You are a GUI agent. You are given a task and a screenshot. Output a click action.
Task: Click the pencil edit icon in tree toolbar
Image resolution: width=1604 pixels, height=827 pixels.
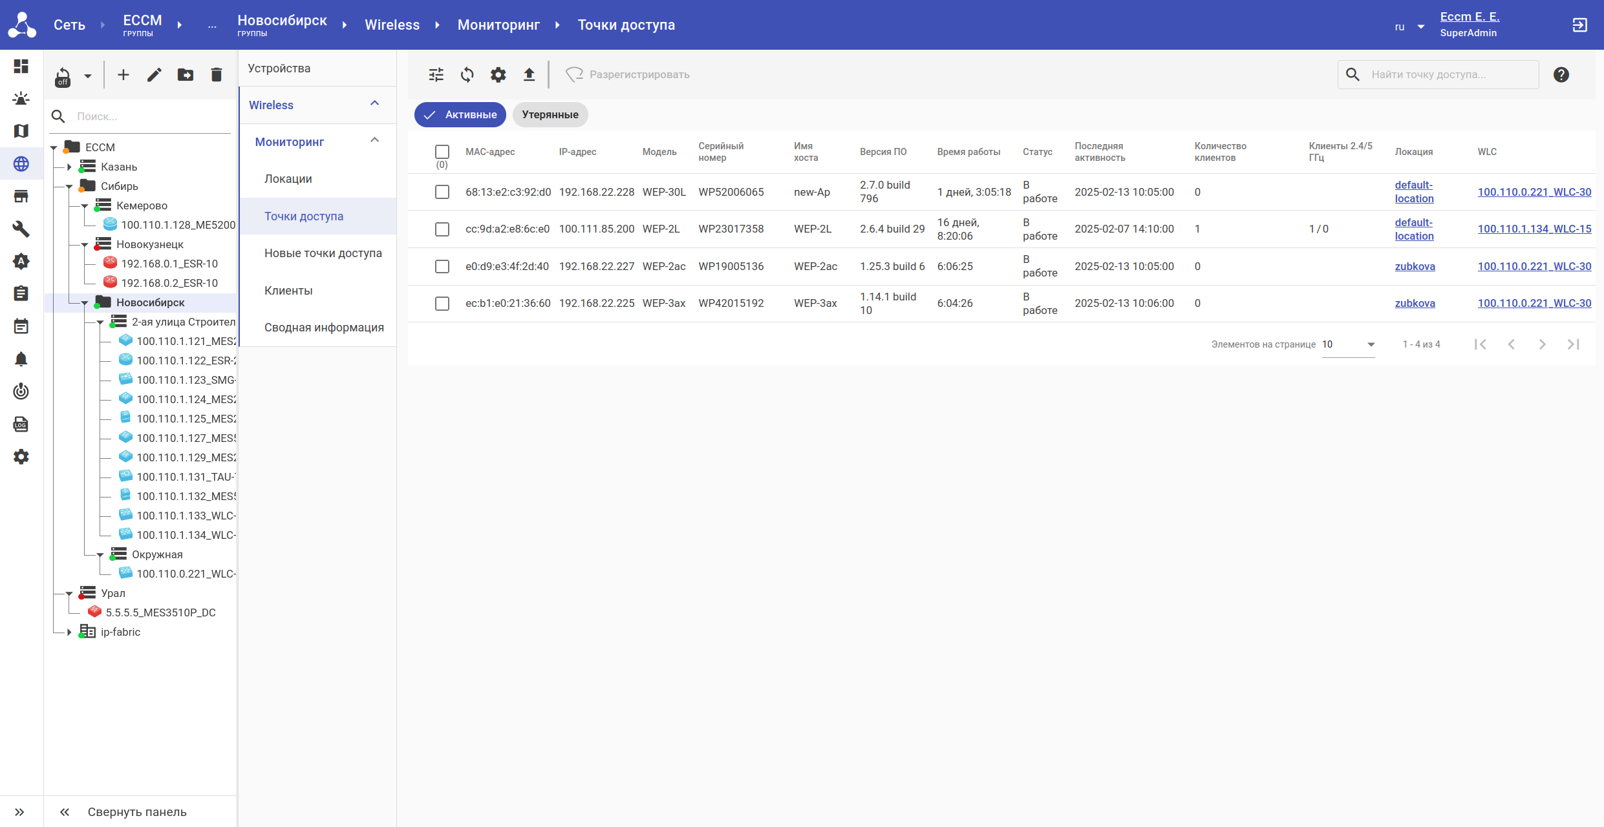pyautogui.click(x=154, y=75)
